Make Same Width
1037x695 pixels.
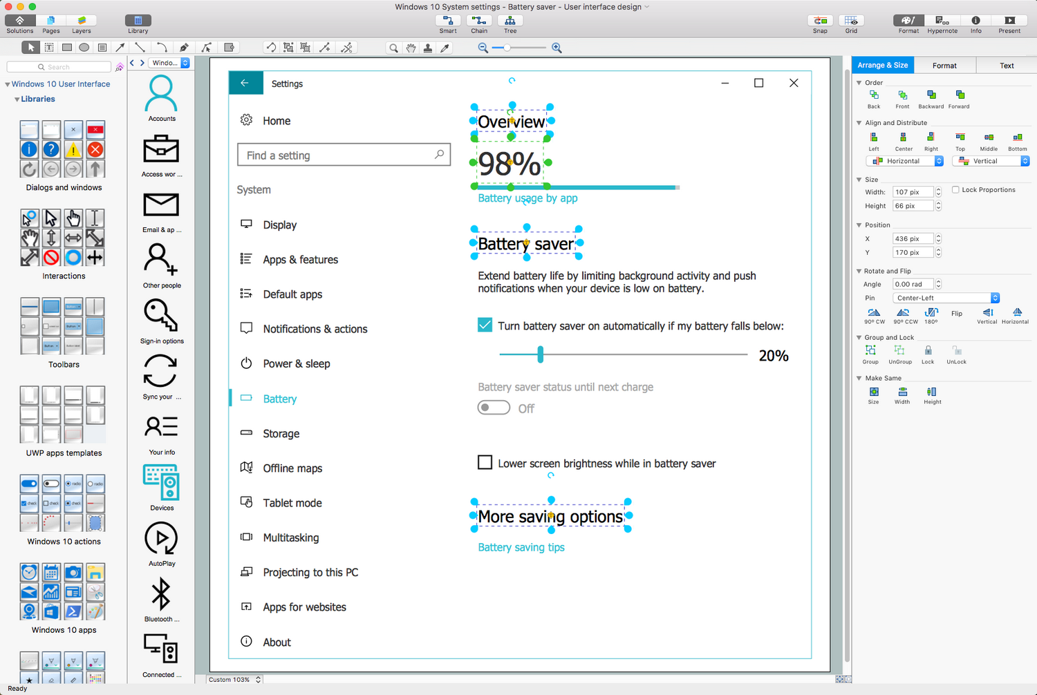coord(902,395)
